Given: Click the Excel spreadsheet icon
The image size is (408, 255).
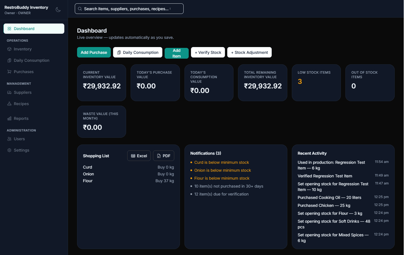Looking at the screenshot, I should 133,156.
